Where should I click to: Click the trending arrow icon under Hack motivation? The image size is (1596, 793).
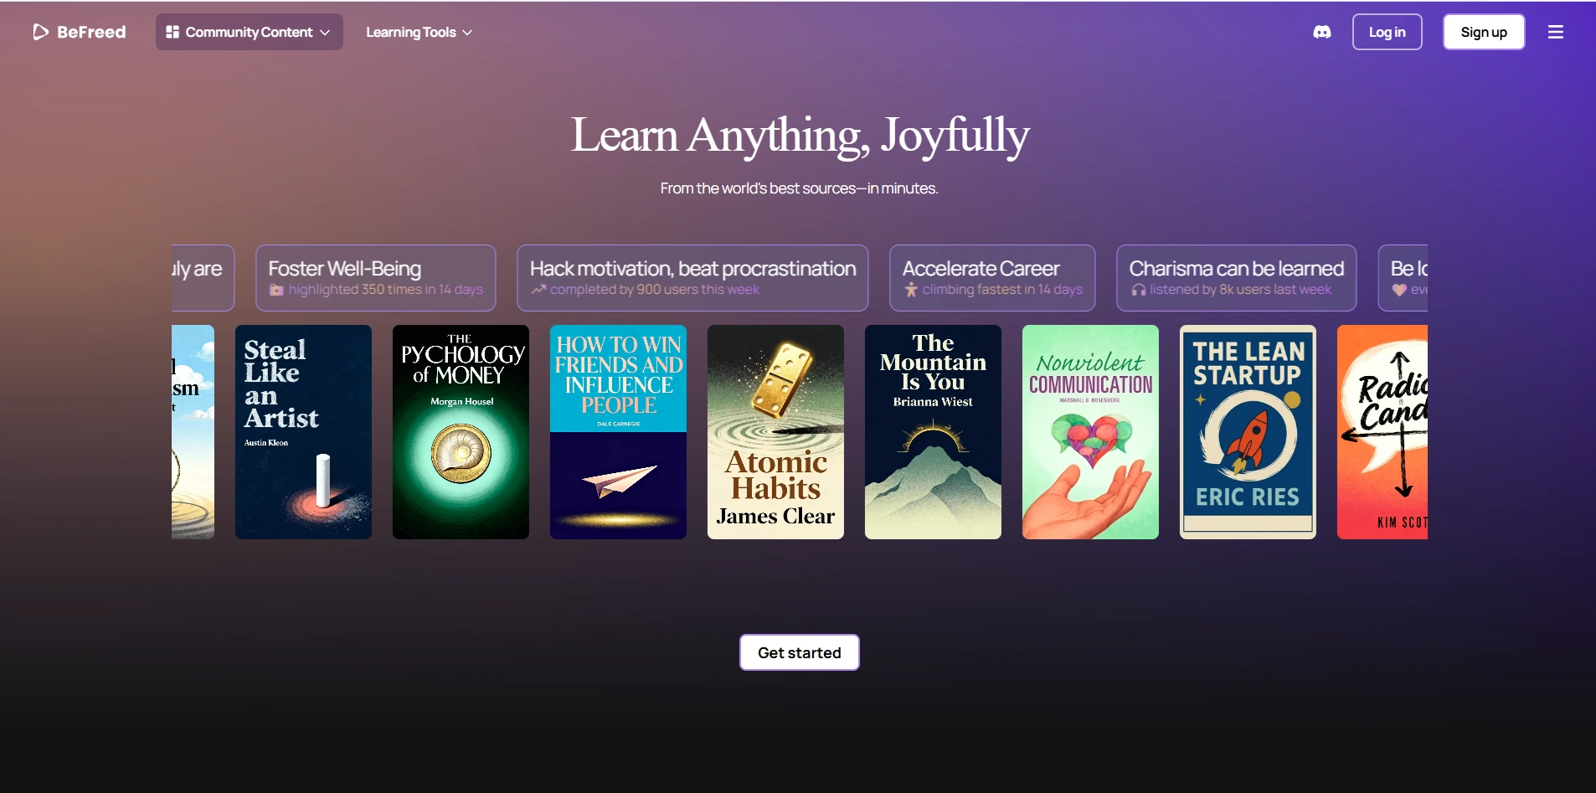(x=538, y=290)
